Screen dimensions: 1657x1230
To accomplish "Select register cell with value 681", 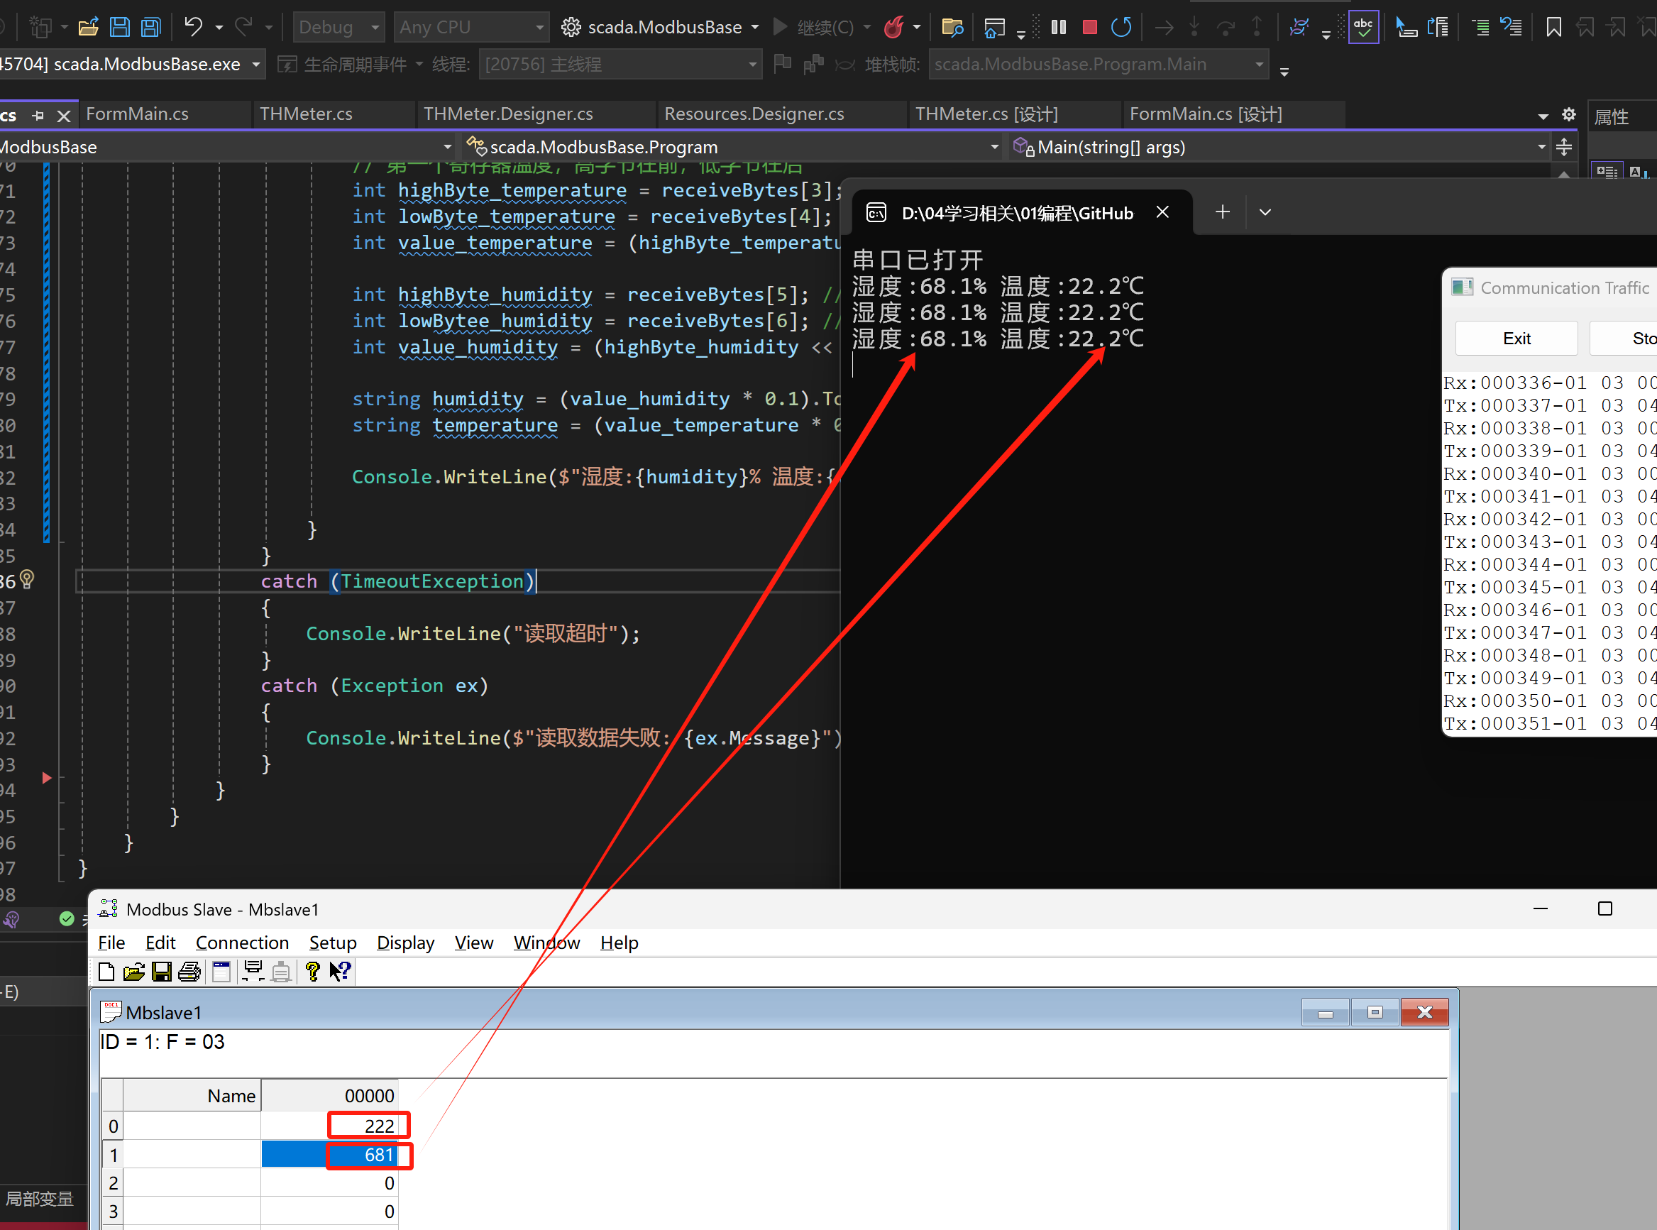I will coord(330,1154).
